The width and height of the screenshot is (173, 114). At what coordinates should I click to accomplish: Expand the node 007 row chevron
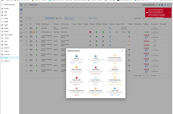pyautogui.click(x=169, y=32)
